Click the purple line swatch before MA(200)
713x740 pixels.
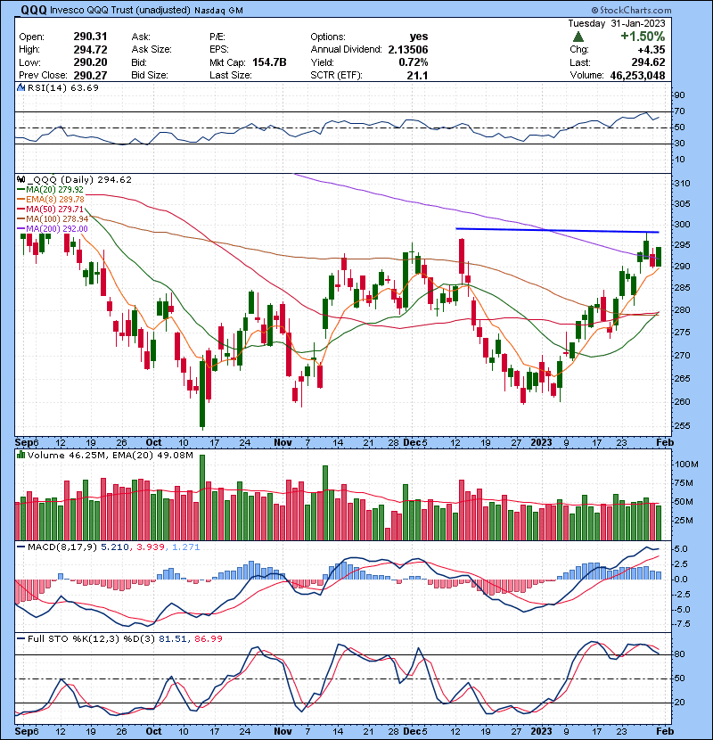coord(20,229)
